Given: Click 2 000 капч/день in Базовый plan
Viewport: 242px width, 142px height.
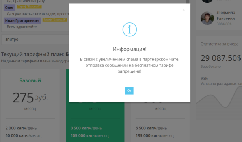Looking at the screenshot, I should pyautogui.click(x=21, y=128).
